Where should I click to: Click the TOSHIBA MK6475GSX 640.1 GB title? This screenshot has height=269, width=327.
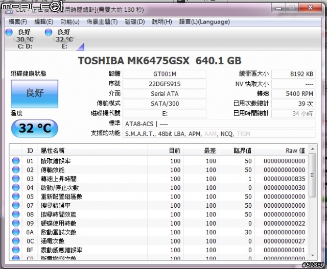coord(160,61)
